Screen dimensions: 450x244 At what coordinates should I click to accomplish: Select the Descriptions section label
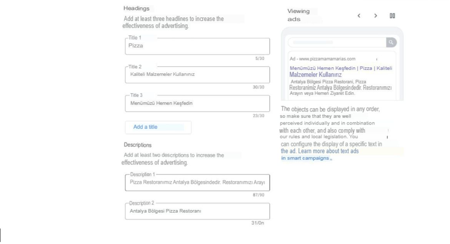(137, 145)
